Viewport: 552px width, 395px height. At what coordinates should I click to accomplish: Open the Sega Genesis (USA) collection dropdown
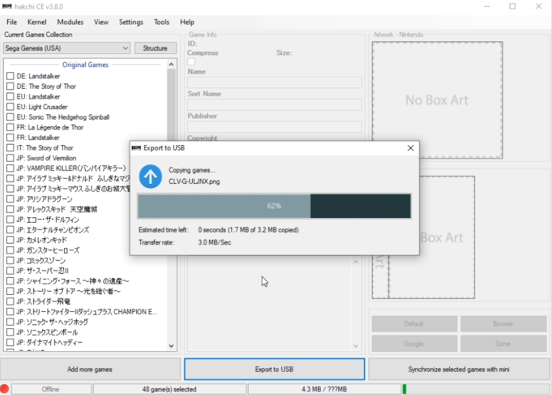(67, 48)
